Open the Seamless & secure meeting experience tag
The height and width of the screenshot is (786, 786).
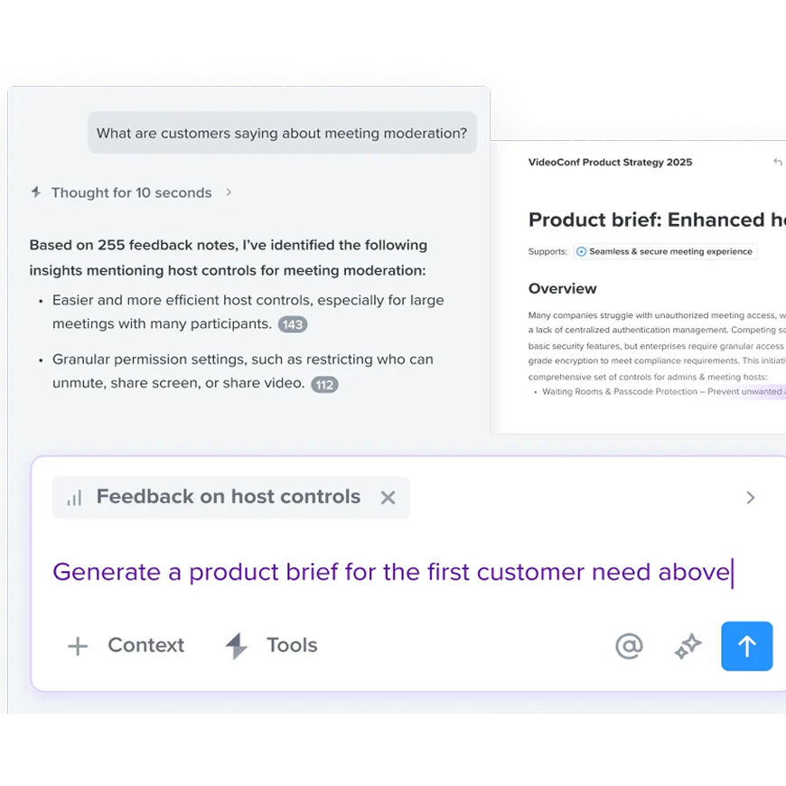665,251
